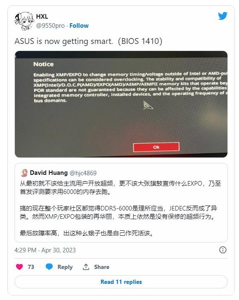Click the Share label

pos(102,267)
